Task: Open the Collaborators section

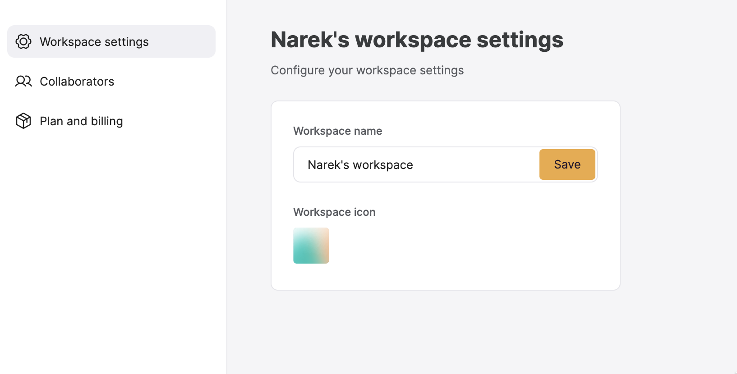Action: point(111,81)
